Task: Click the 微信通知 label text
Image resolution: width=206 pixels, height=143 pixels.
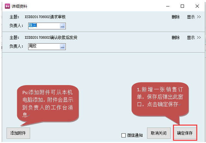Action: tap(135, 135)
